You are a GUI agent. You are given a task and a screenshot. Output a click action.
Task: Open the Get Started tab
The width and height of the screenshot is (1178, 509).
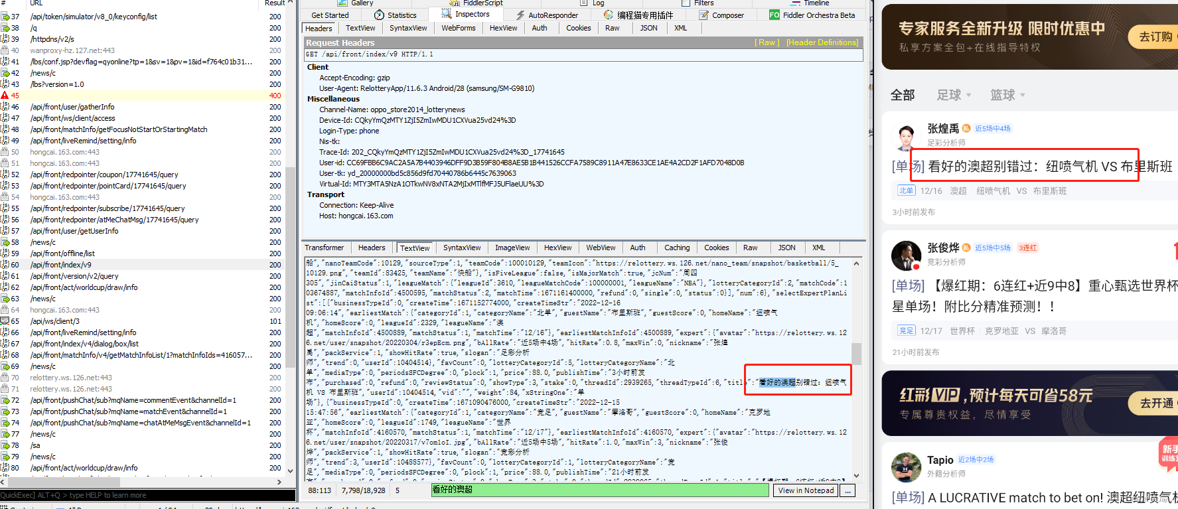pyautogui.click(x=330, y=15)
